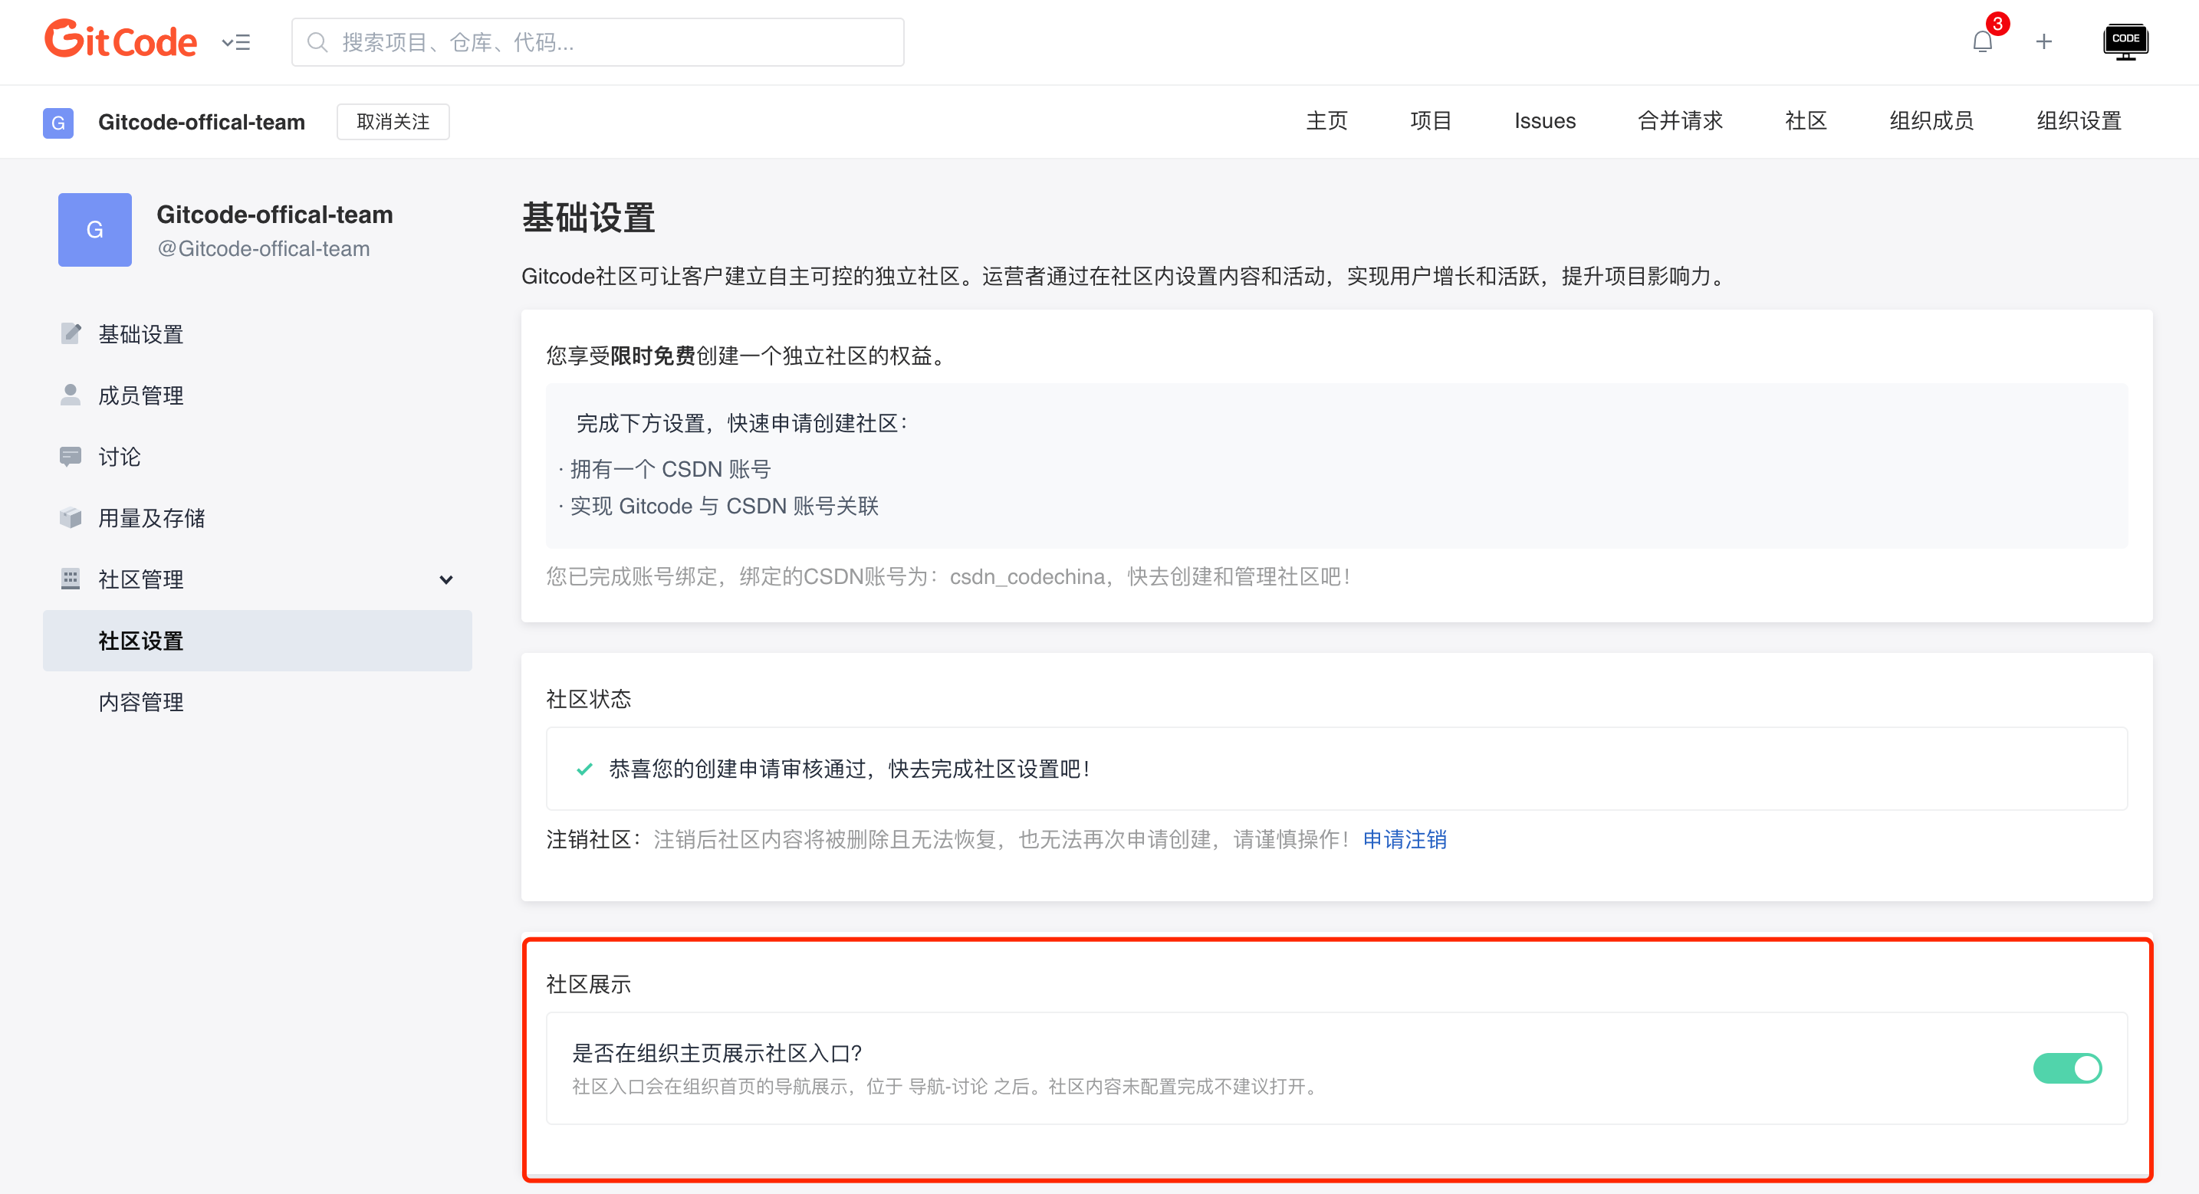Screen dimensions: 2199x1194
Task: Click the Gitcode-offical-team name in the sidebar
Action: (x=274, y=215)
